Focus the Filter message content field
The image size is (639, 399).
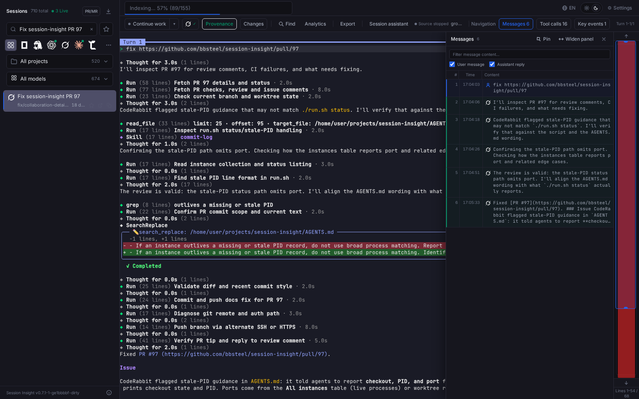tap(530, 54)
